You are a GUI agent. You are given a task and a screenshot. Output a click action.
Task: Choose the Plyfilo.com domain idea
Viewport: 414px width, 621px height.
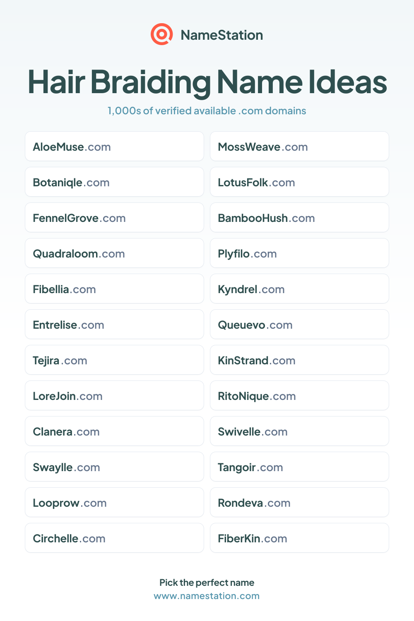click(299, 253)
